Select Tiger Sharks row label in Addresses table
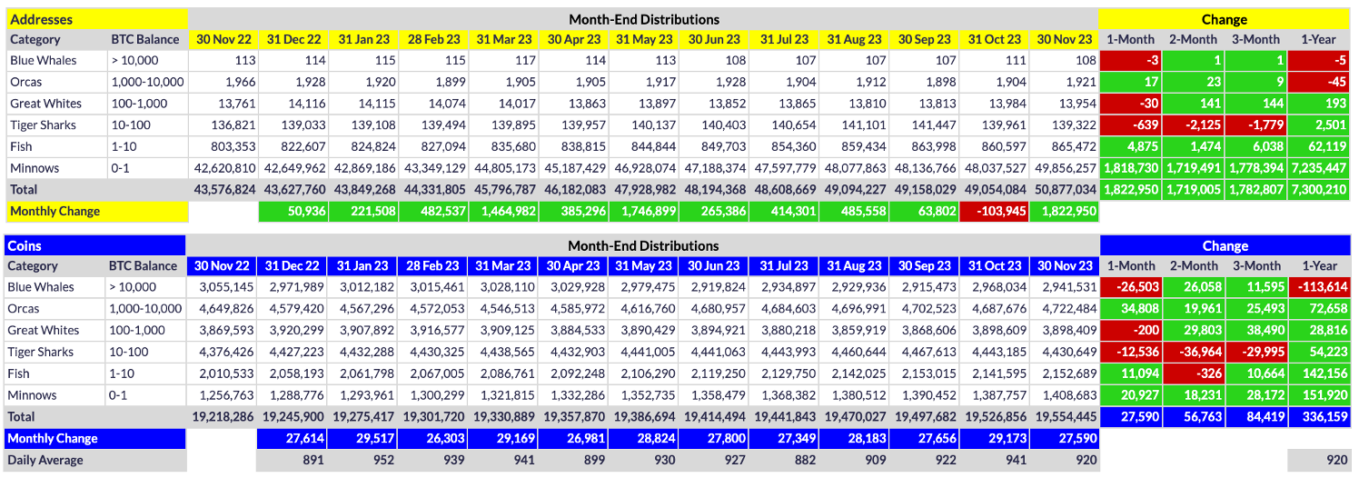1359x478 pixels. click(x=55, y=125)
